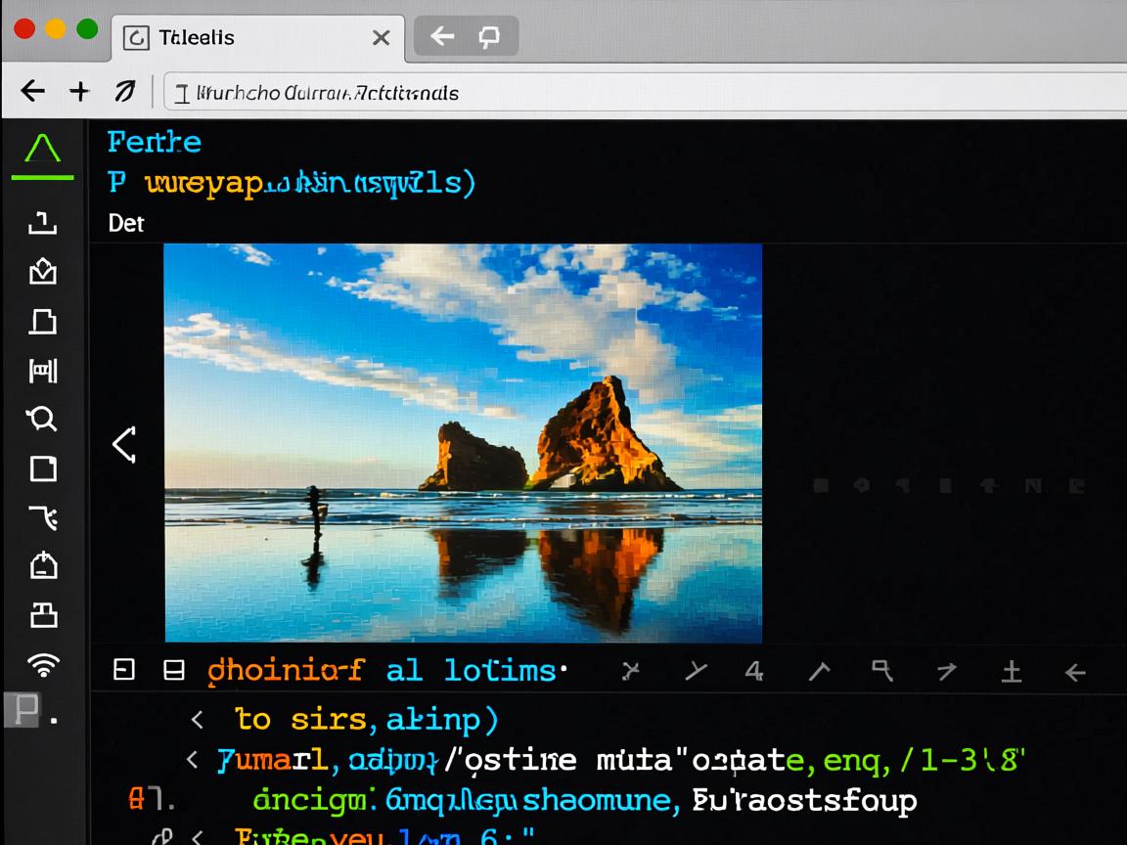Click the green triangle logo in sidebar

pyautogui.click(x=42, y=149)
